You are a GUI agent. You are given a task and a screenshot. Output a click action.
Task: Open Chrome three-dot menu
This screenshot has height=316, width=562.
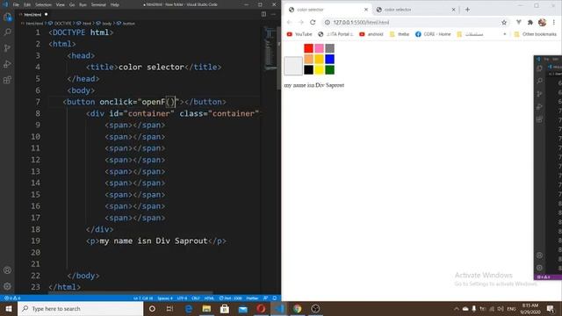554,22
